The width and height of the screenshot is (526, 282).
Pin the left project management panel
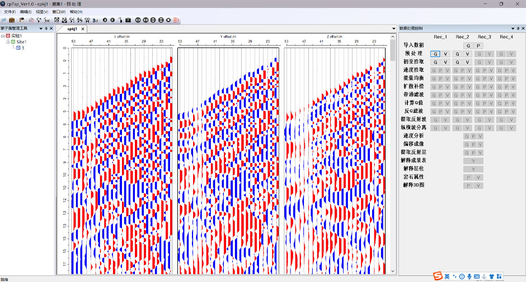tap(46, 28)
